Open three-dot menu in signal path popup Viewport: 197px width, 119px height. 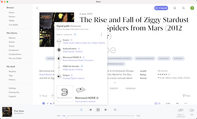[x=101, y=35]
